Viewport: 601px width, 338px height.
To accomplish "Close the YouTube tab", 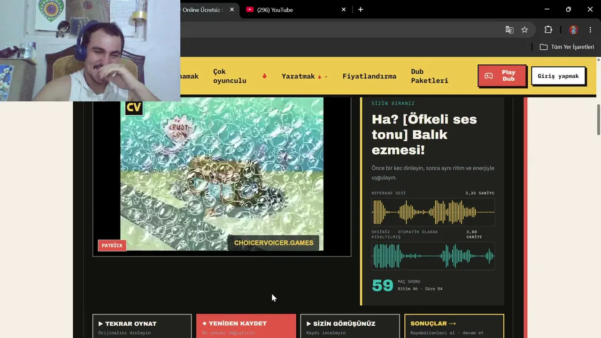I will (x=344, y=9).
